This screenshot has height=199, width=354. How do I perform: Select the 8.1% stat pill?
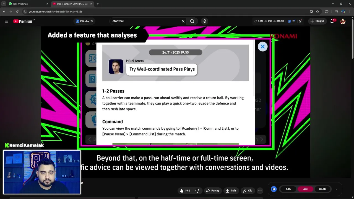tap(288, 189)
